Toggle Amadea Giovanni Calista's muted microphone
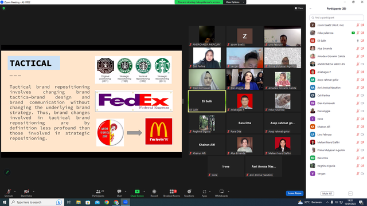Image resolution: width=367 pixels, height=206 pixels. [358, 56]
